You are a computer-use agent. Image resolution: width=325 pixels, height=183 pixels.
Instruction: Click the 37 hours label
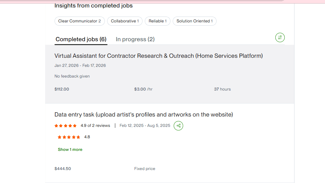222,89
